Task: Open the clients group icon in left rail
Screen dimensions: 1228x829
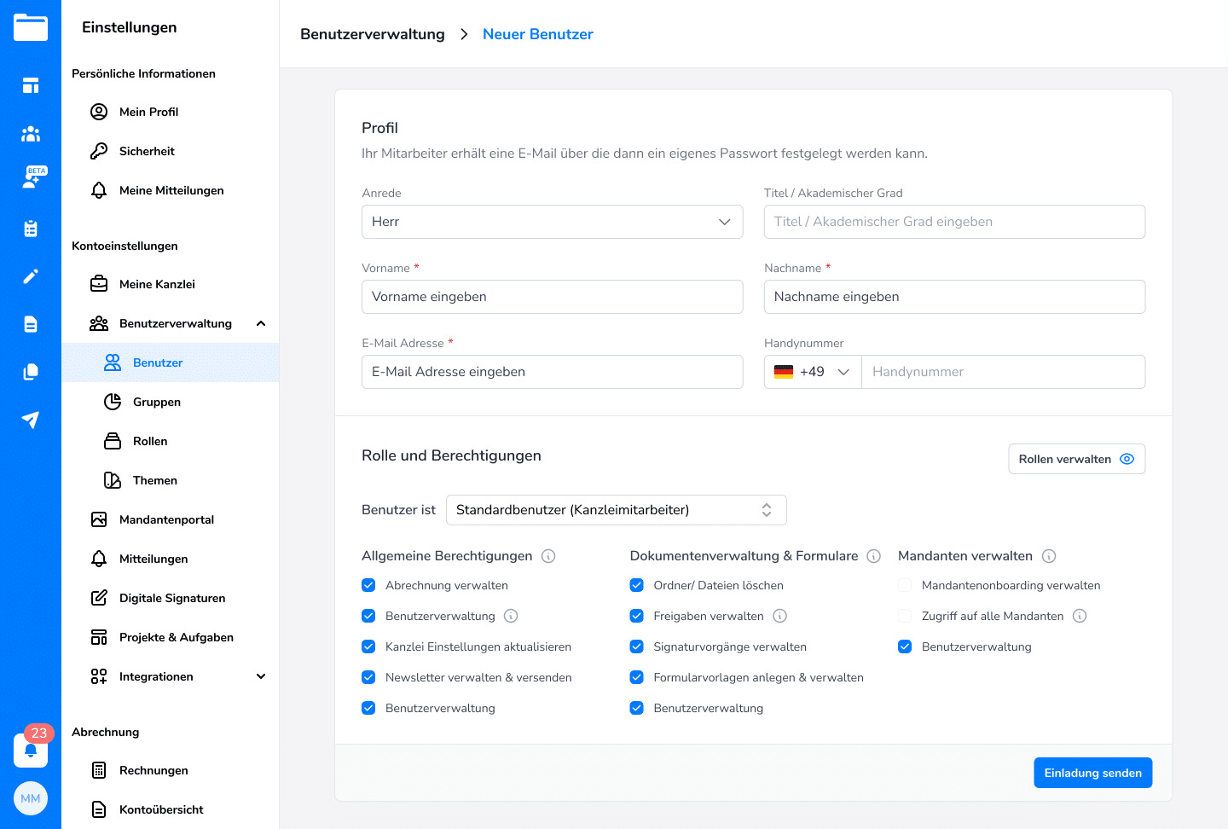Action: (31, 134)
